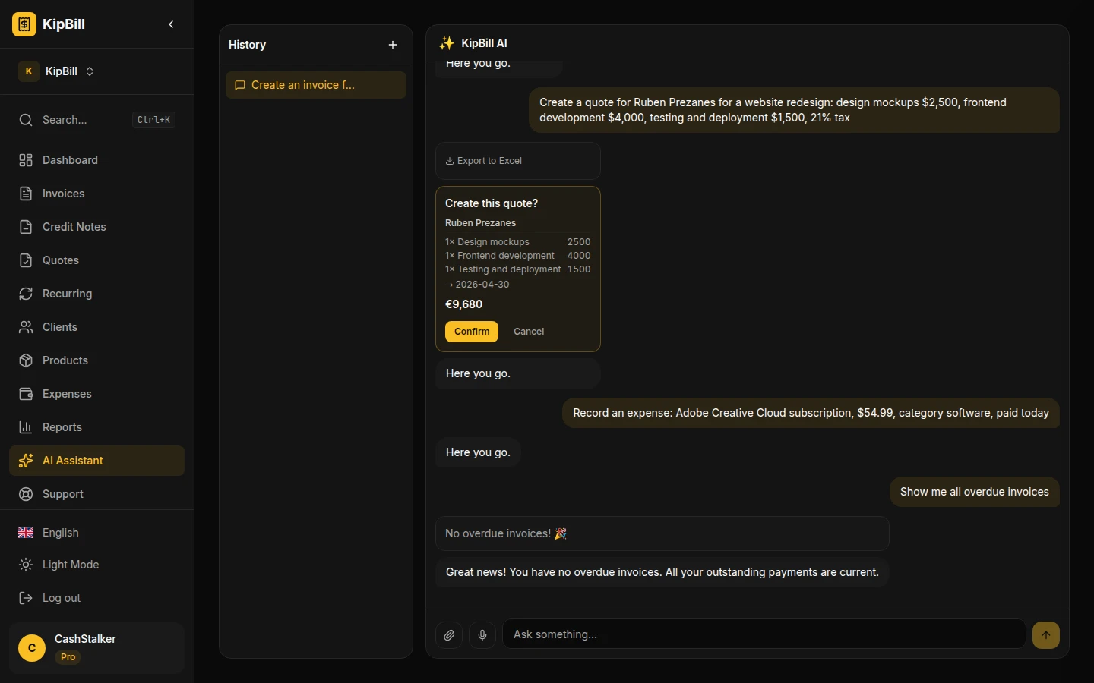Cancel the quote creation
This screenshot has width=1094, height=683.
tap(529, 332)
